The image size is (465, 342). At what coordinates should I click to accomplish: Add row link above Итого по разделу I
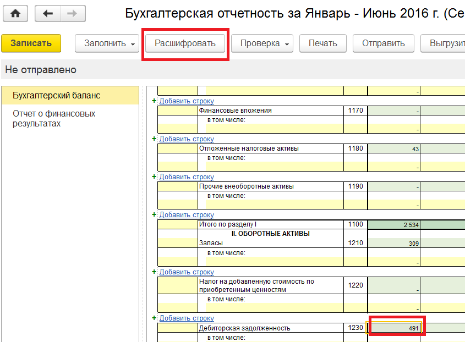187,215
